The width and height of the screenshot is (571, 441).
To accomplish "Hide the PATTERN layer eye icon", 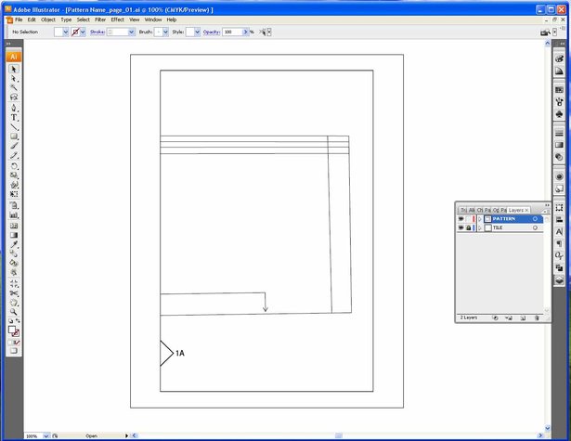I will (x=461, y=219).
